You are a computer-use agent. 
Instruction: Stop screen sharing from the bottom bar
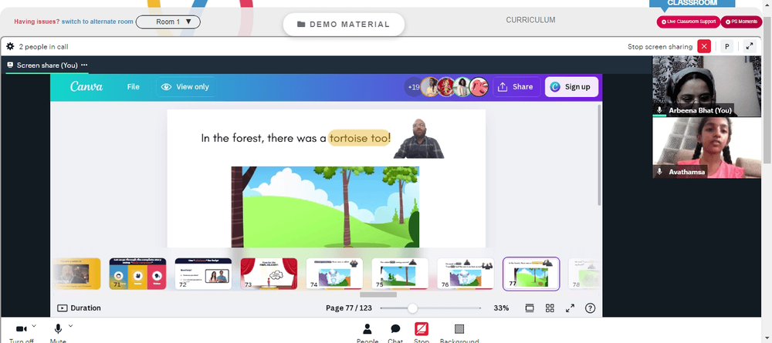tap(422, 333)
